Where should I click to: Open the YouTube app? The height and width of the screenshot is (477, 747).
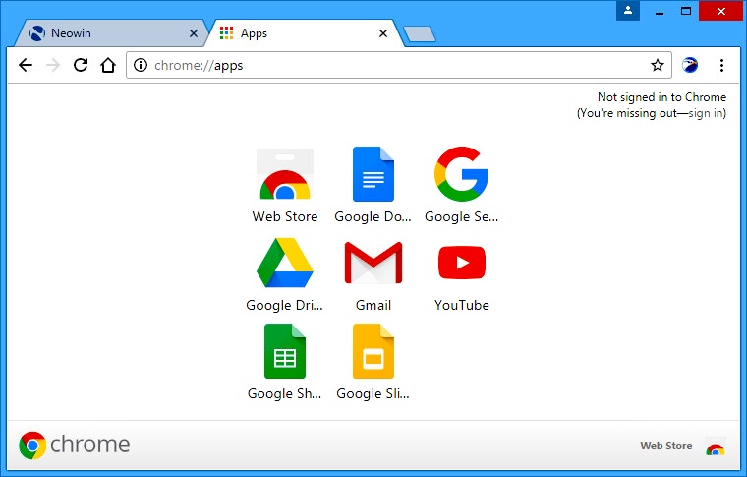click(461, 266)
